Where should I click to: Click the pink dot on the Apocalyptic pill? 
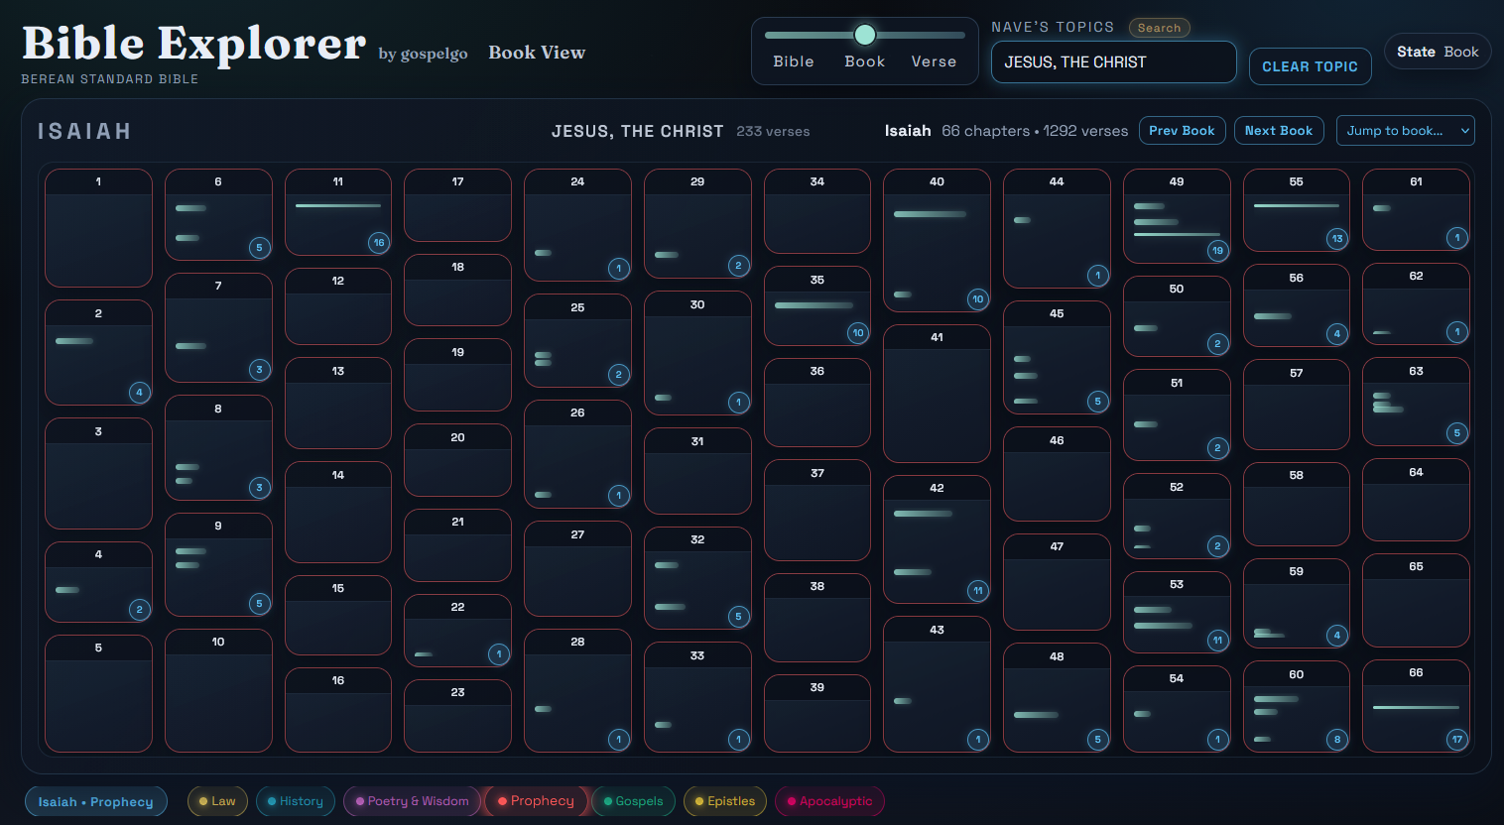[x=791, y=800]
